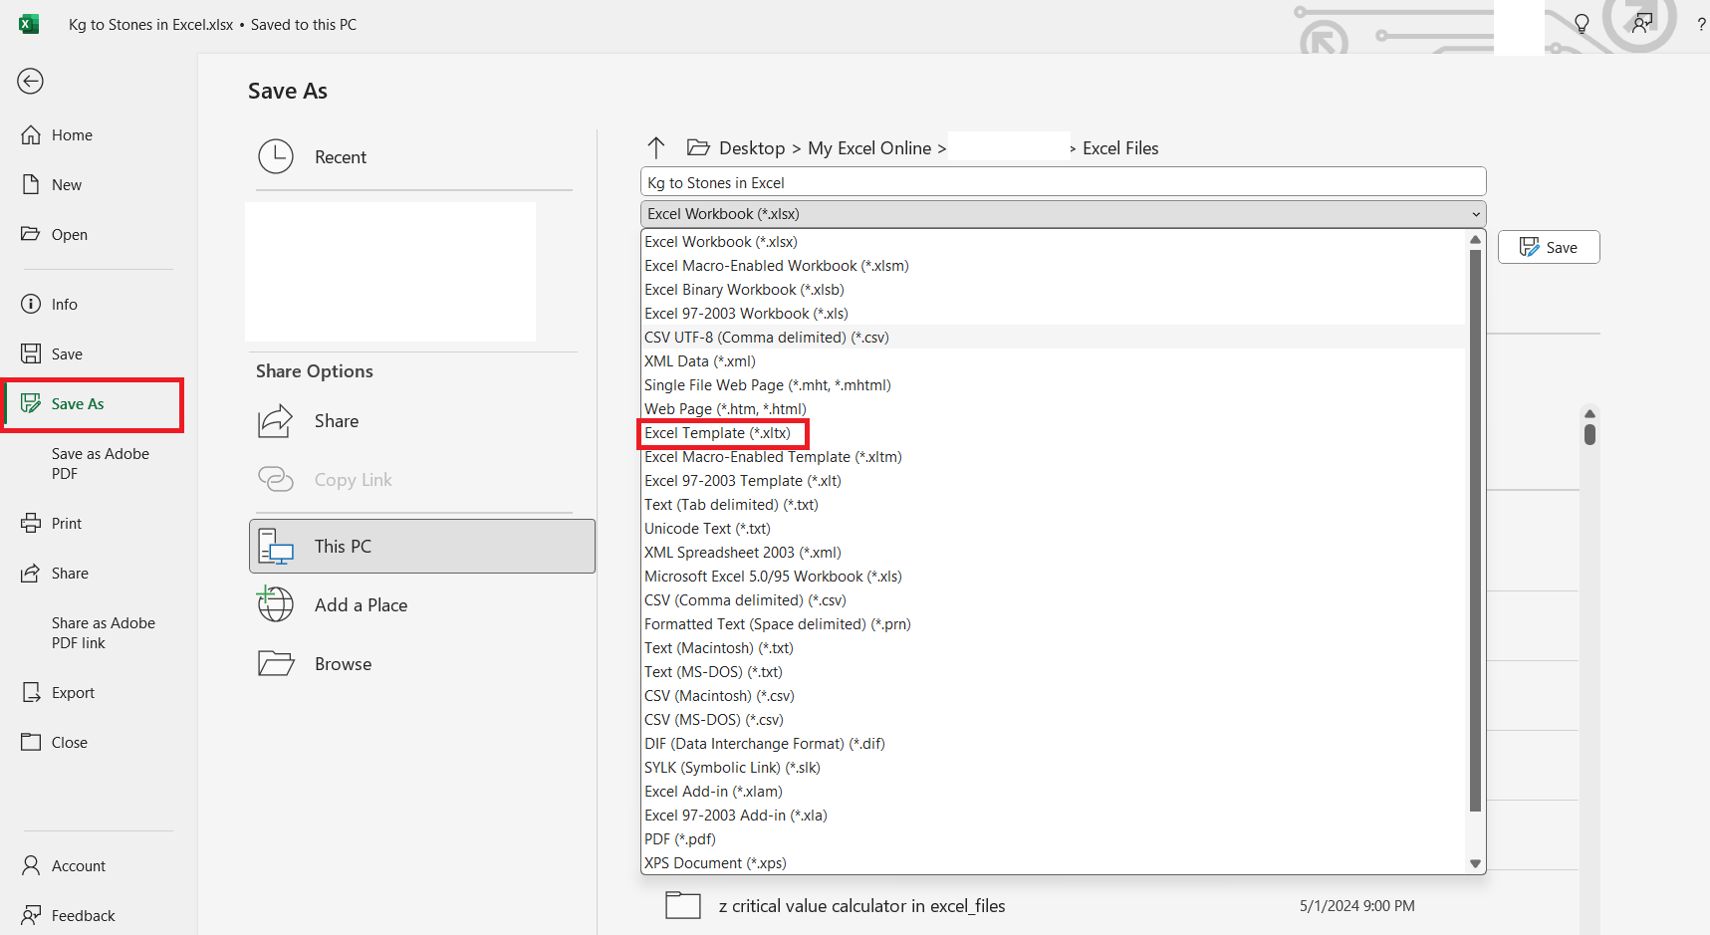Choose Formatted Text (Space delimited) (*.prn)

1054,624
